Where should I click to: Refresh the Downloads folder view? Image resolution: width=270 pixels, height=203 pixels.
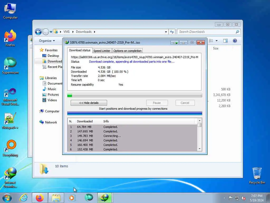(172, 32)
